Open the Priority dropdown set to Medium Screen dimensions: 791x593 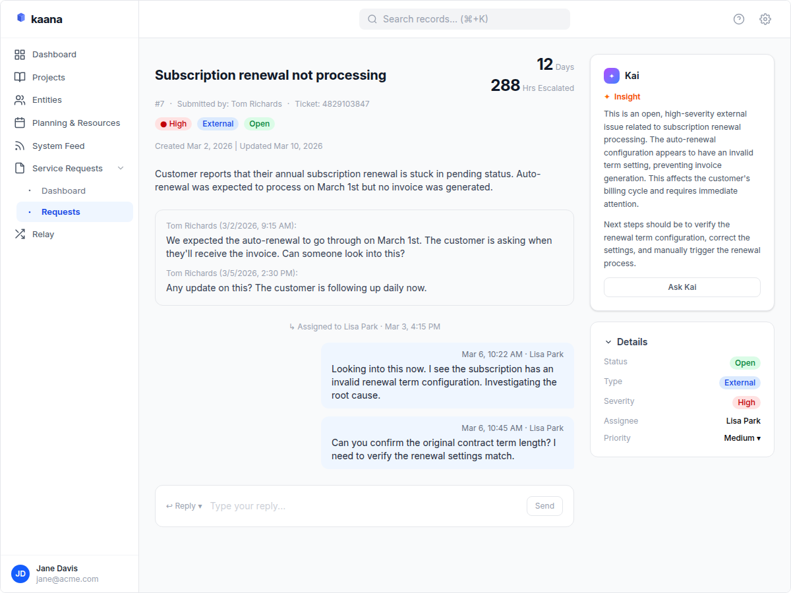click(742, 438)
